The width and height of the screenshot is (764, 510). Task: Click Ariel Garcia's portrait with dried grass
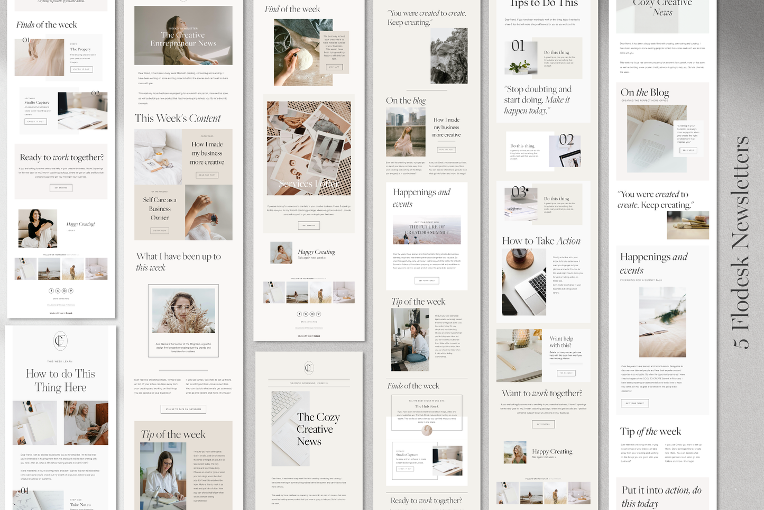183,311
